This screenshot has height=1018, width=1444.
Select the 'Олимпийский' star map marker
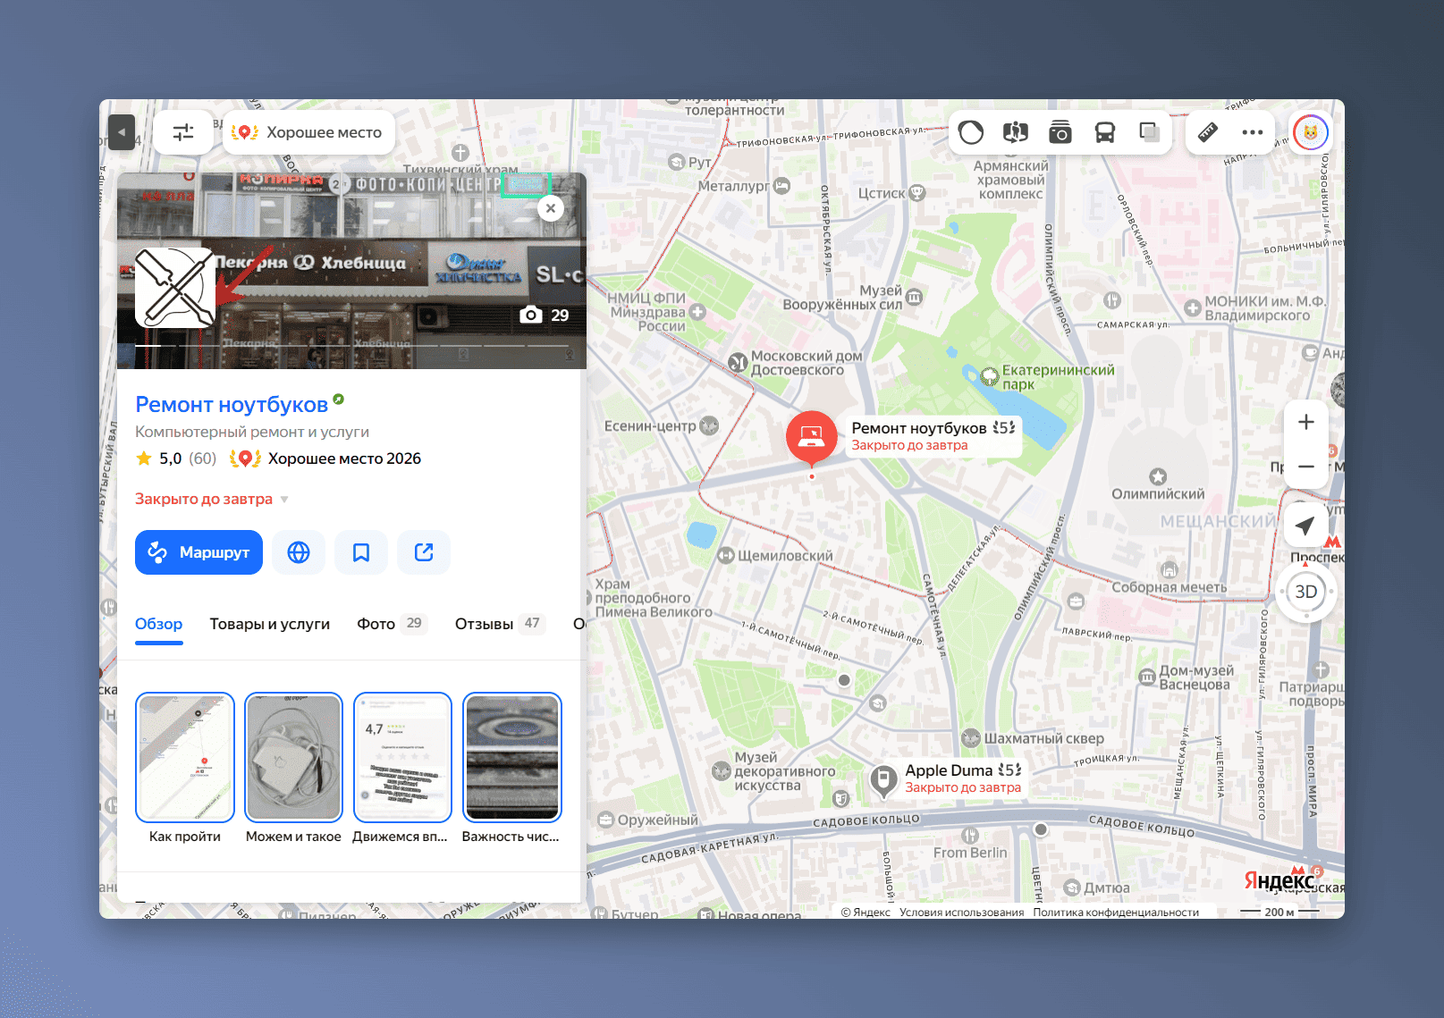pyautogui.click(x=1158, y=476)
